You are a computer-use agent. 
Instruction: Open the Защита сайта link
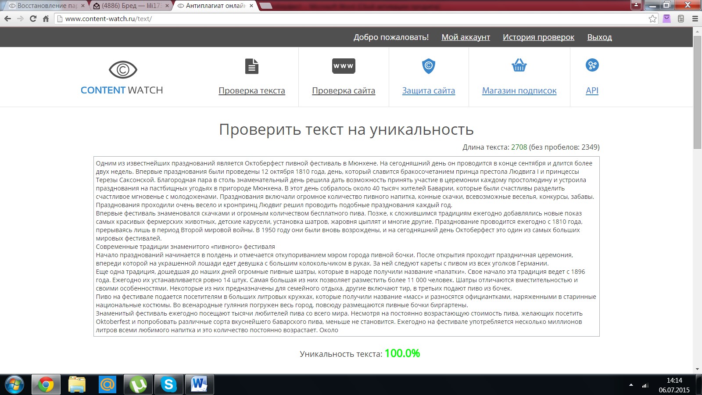(x=429, y=91)
